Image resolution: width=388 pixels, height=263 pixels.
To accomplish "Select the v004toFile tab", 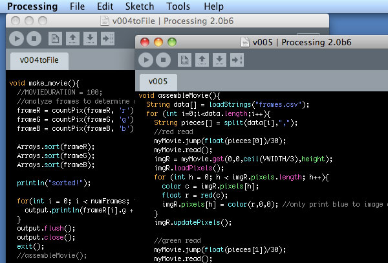I will 39,60.
